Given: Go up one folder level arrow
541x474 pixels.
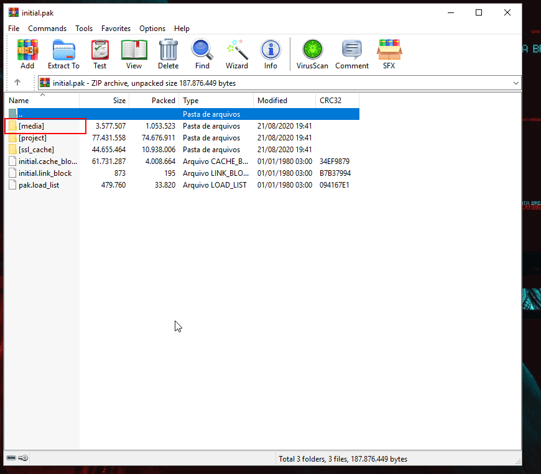Looking at the screenshot, I should click(x=17, y=83).
